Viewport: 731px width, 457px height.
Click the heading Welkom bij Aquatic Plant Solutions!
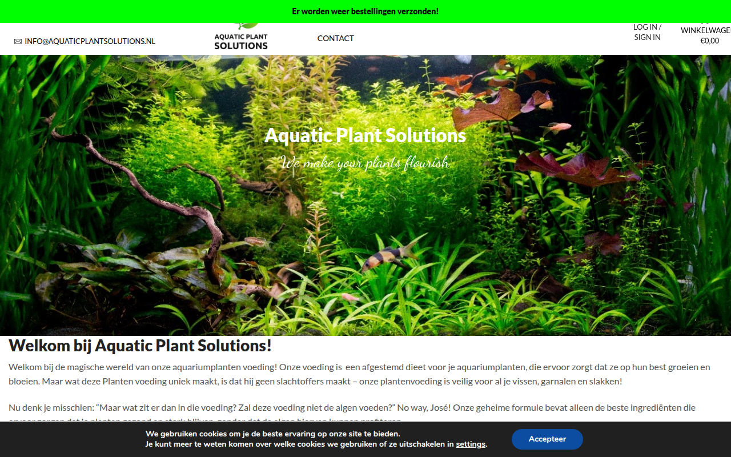click(x=140, y=346)
